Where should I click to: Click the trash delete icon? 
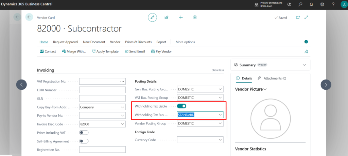195,17
